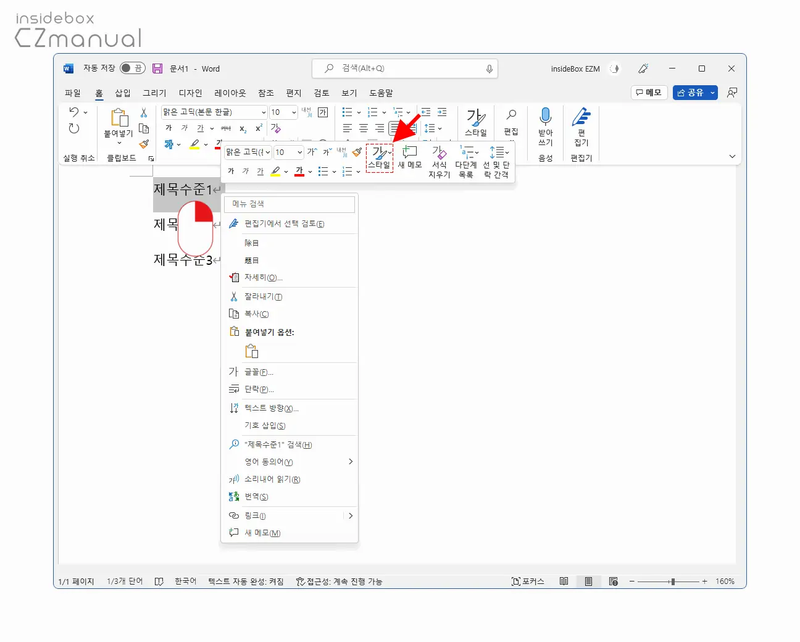Click the Format Painter brush on mini toolbar
Image resolution: width=800 pixels, height=642 pixels.
coord(357,152)
